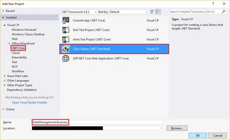The height and width of the screenshot is (140, 230).
Task: Select Windows Universal category
Action: click(x=24, y=30)
